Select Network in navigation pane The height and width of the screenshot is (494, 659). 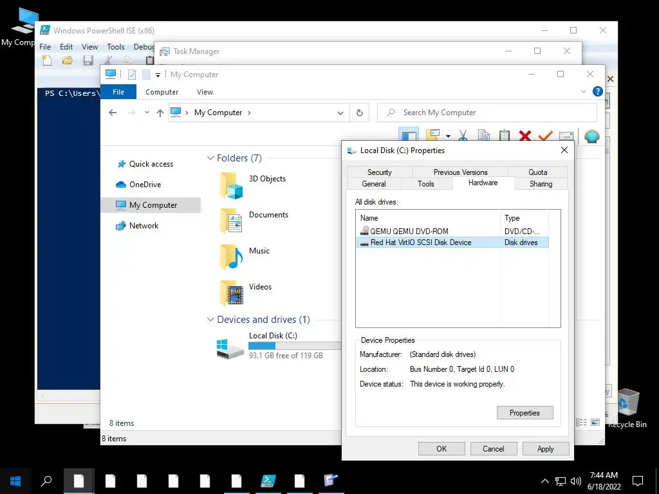click(144, 226)
